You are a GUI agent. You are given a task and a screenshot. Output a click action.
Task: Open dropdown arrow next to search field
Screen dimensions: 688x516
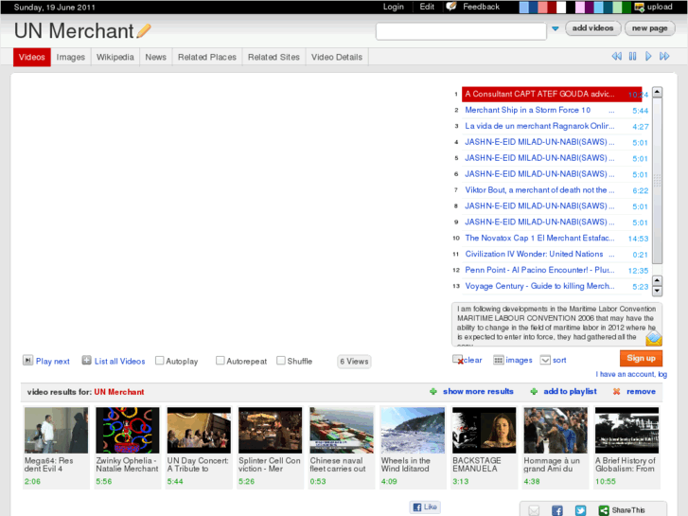pos(556,28)
